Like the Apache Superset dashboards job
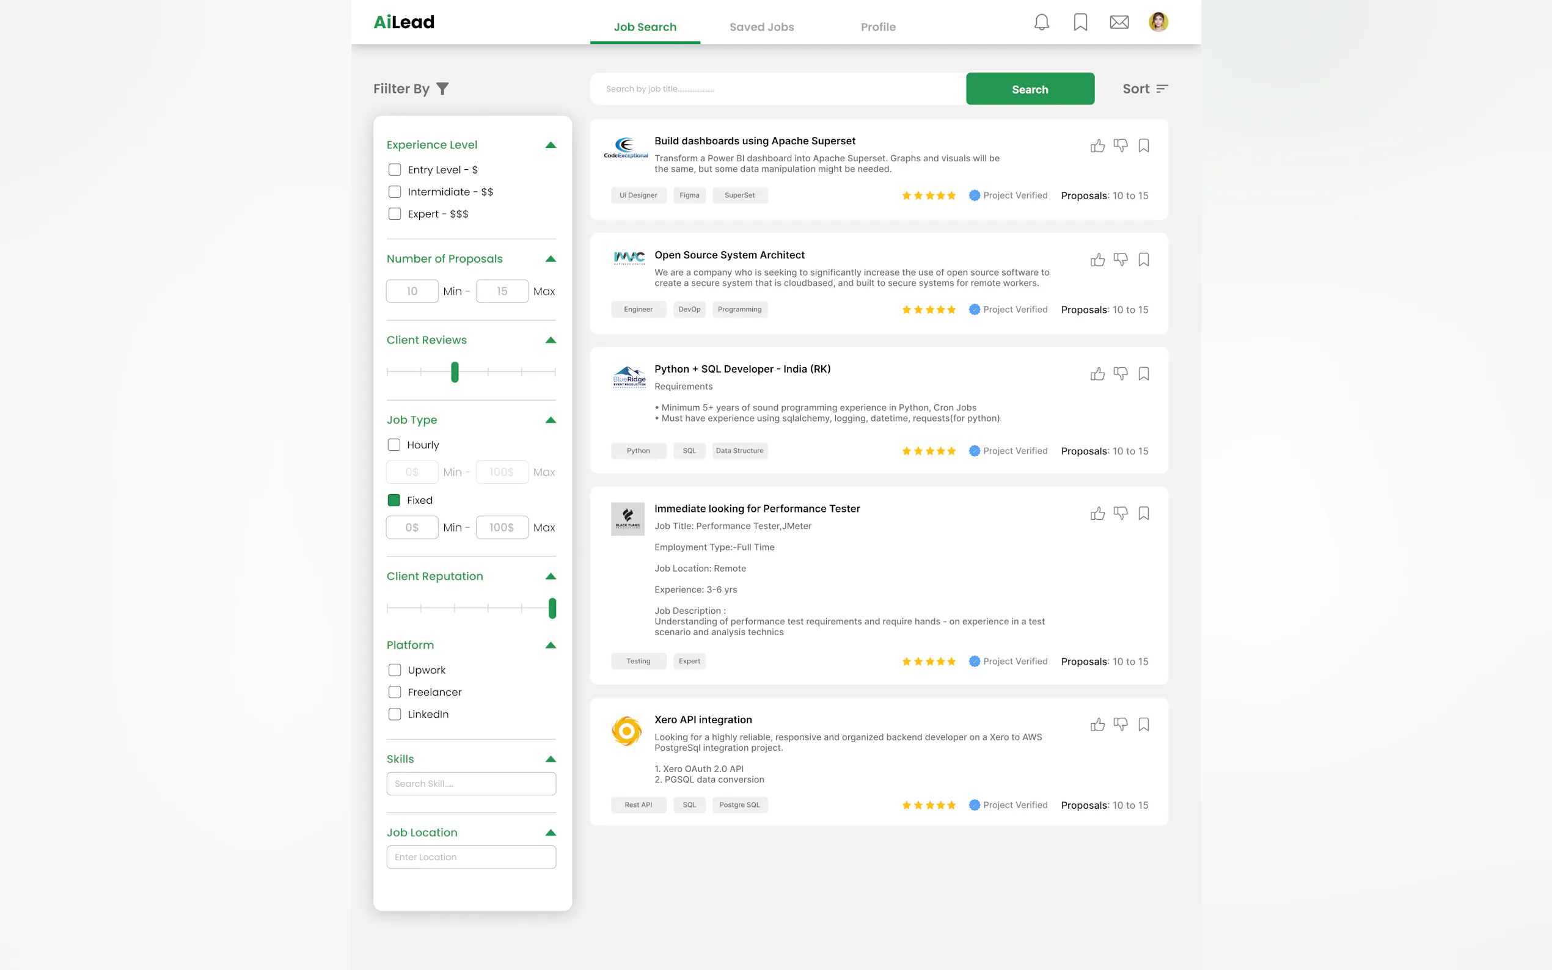 pos(1097,145)
